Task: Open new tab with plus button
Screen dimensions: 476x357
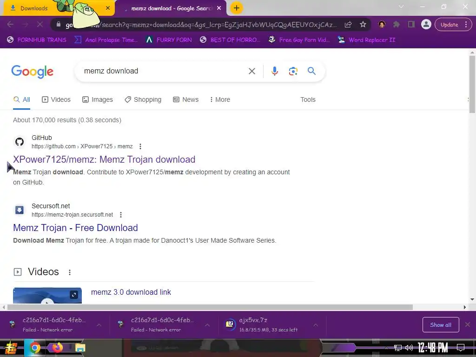Action: point(237,8)
